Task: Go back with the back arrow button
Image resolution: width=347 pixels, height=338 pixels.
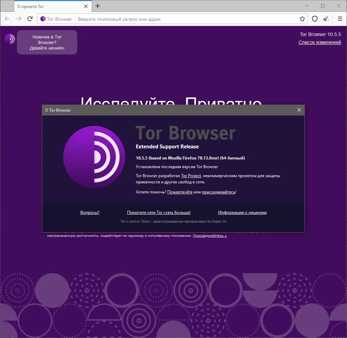Action: point(7,19)
